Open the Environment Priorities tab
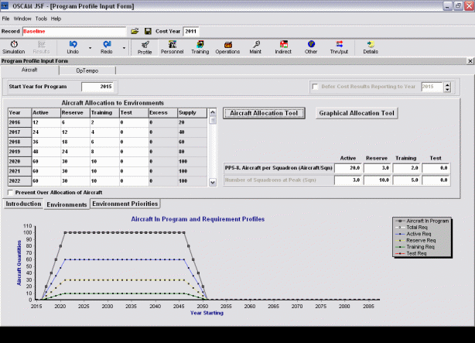This screenshot has width=475, height=343. 125,204
